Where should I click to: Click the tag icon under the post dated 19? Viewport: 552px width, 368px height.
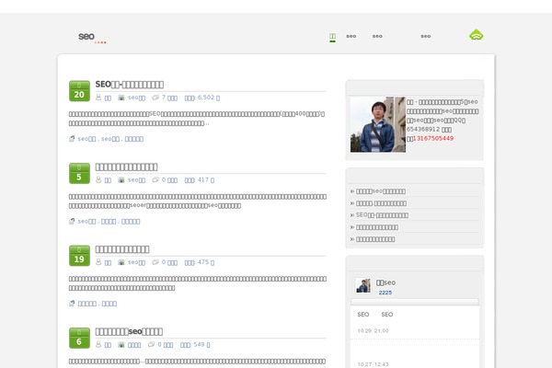click(x=72, y=304)
